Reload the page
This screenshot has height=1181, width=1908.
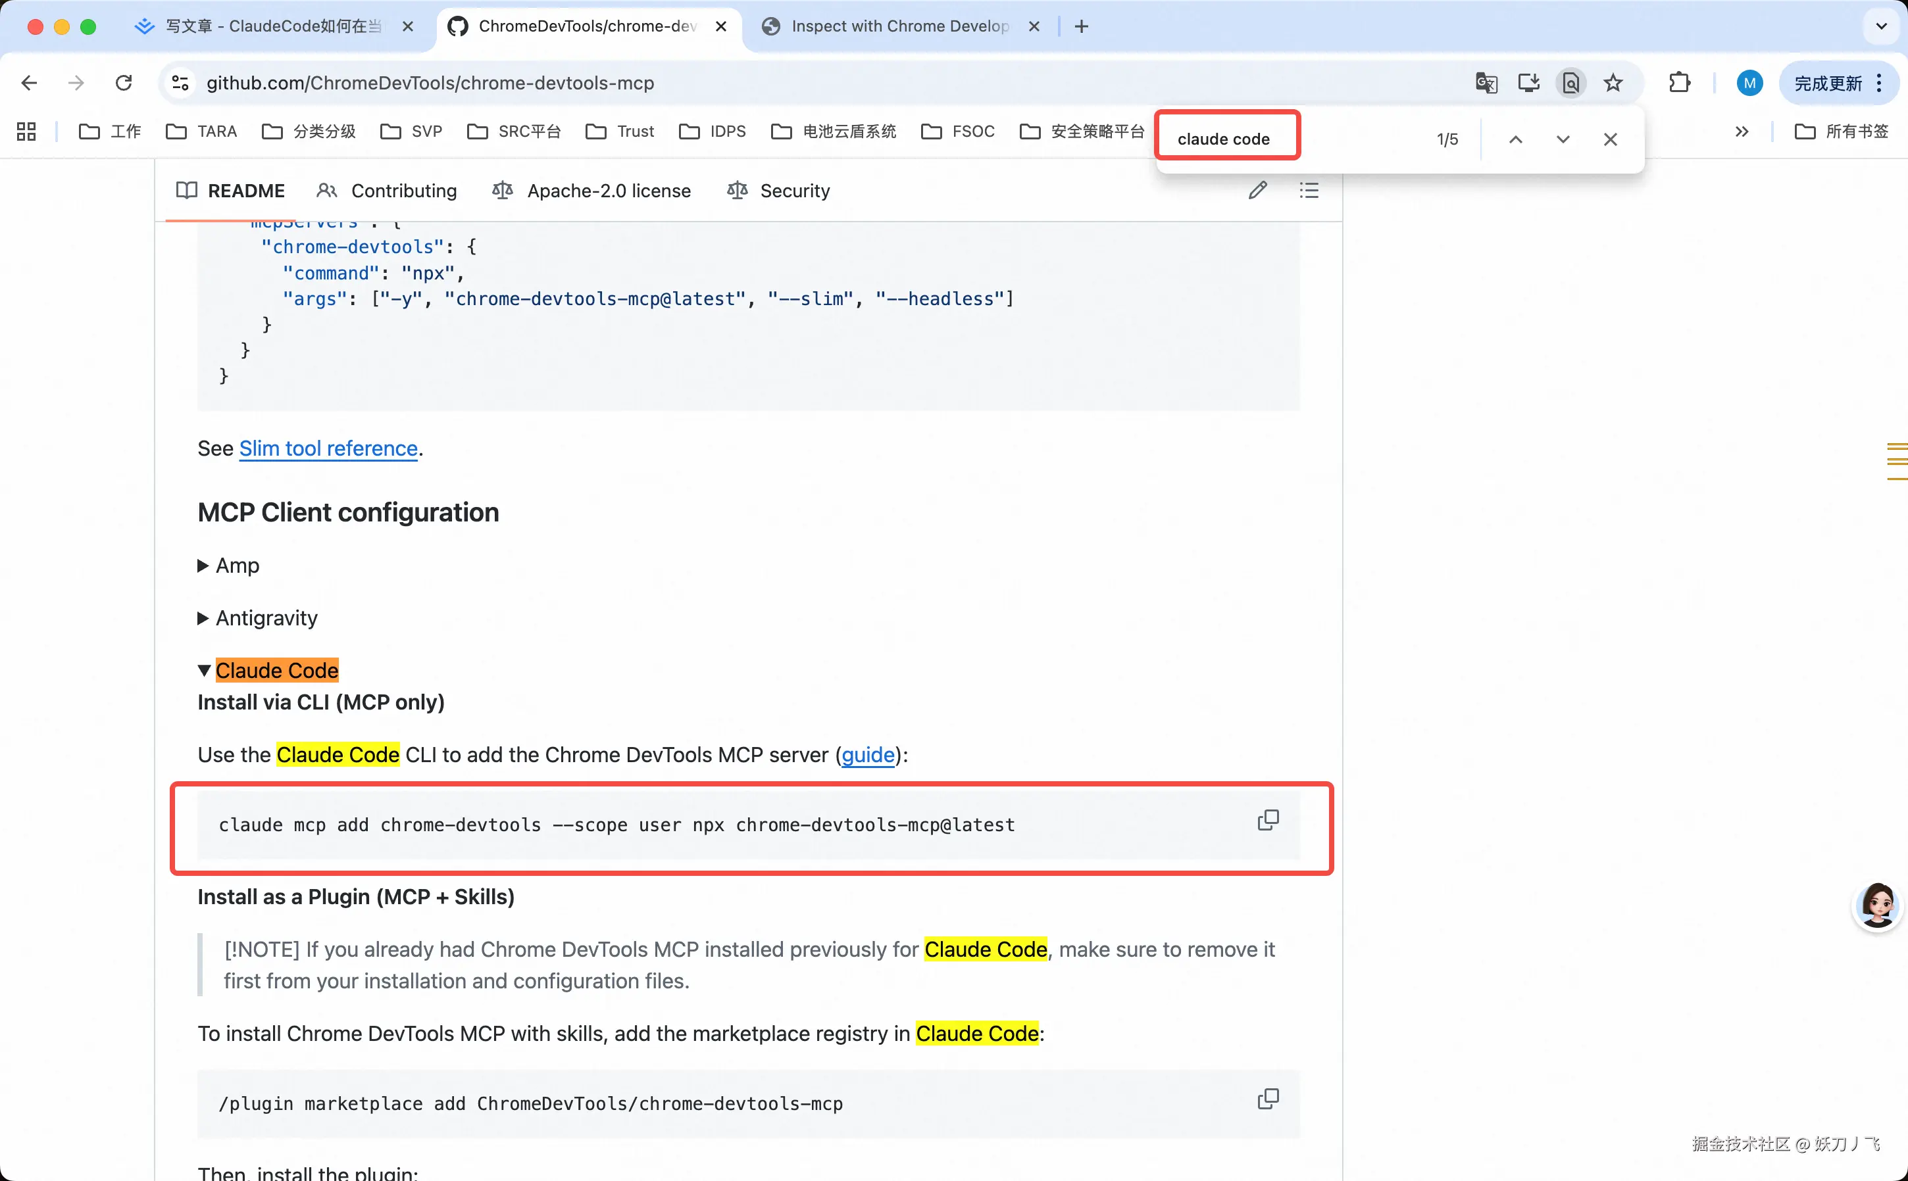tap(124, 83)
